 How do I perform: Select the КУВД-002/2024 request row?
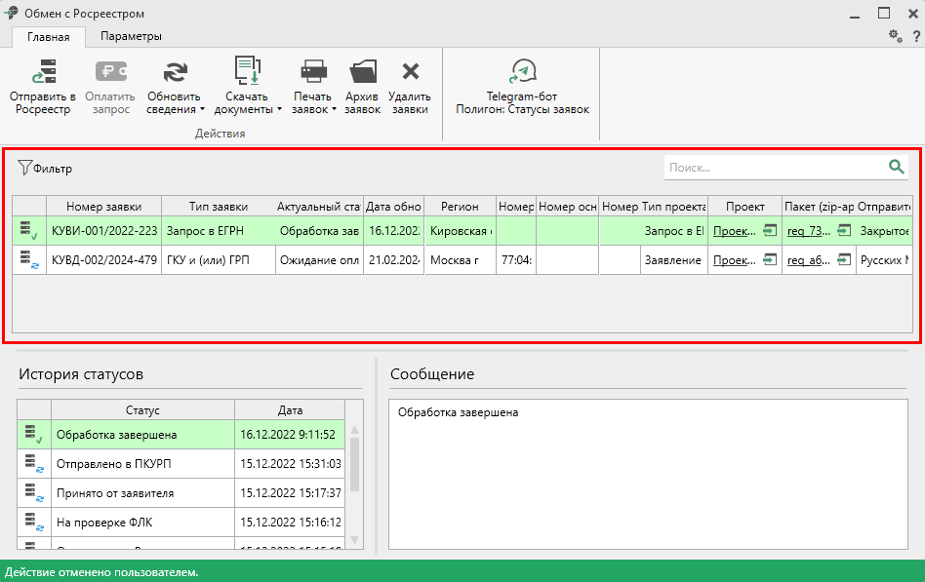[x=104, y=260]
